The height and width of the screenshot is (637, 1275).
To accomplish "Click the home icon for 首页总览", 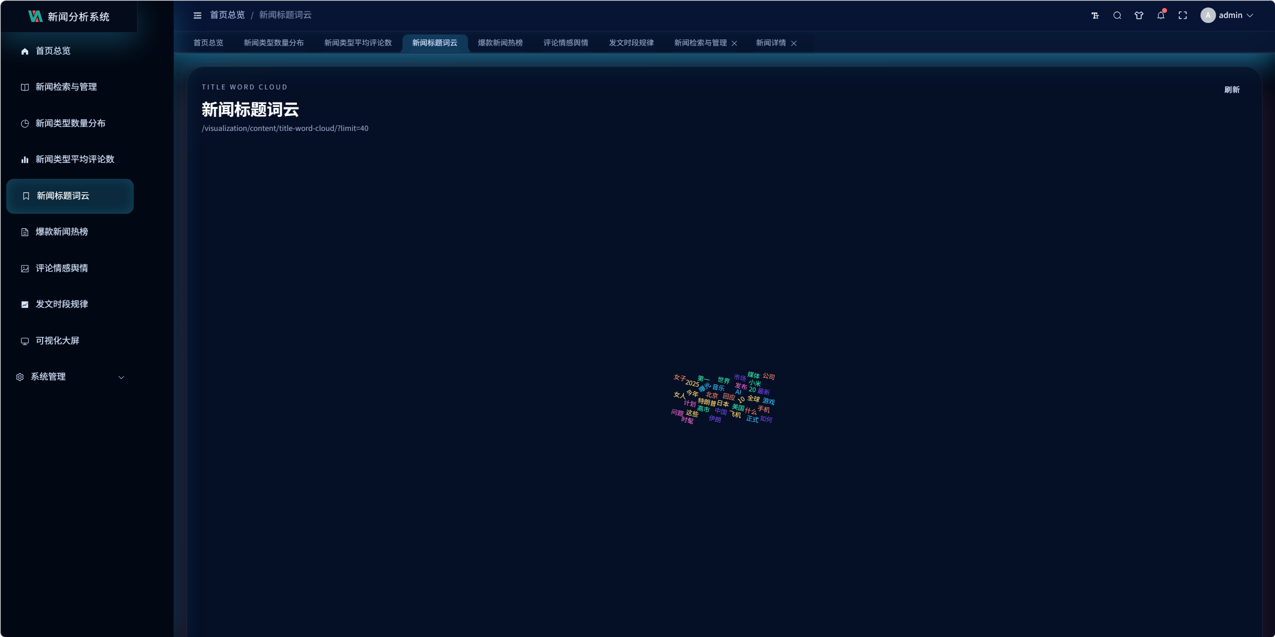I will coord(24,51).
